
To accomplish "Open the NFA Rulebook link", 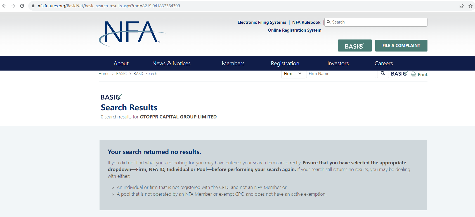I will click(306, 22).
